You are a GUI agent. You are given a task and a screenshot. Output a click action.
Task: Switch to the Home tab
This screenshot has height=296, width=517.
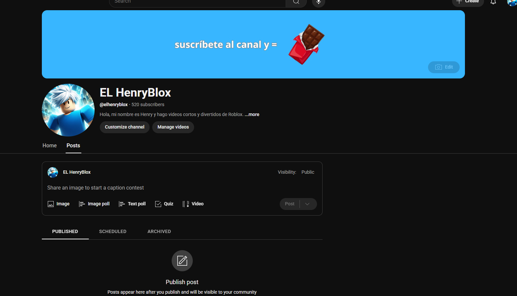[x=50, y=146]
